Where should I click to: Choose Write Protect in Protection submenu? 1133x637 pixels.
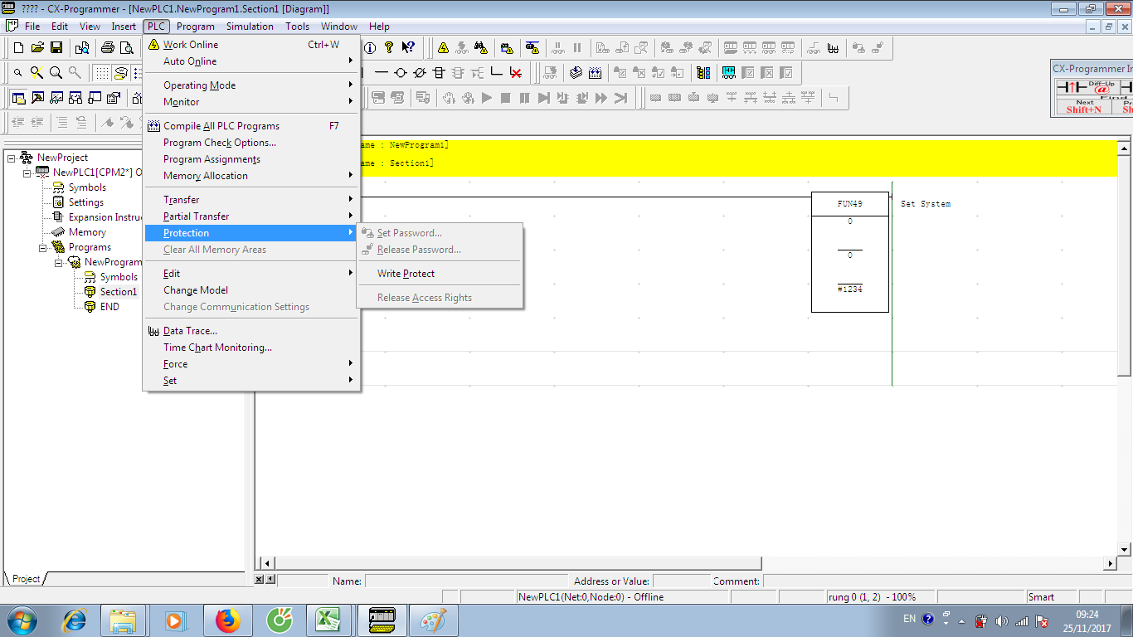coord(440,274)
